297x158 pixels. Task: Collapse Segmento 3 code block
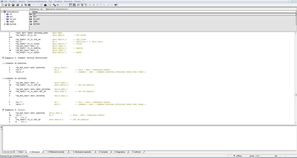coord(3,58)
